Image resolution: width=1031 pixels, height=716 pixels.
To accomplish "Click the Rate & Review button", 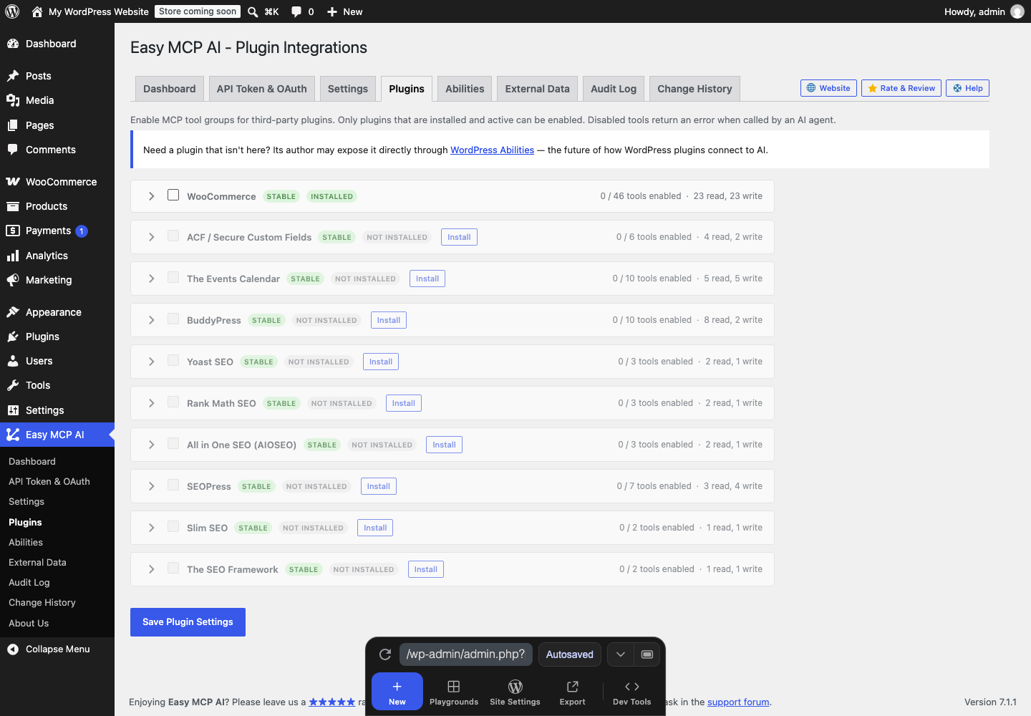I will pyautogui.click(x=901, y=88).
